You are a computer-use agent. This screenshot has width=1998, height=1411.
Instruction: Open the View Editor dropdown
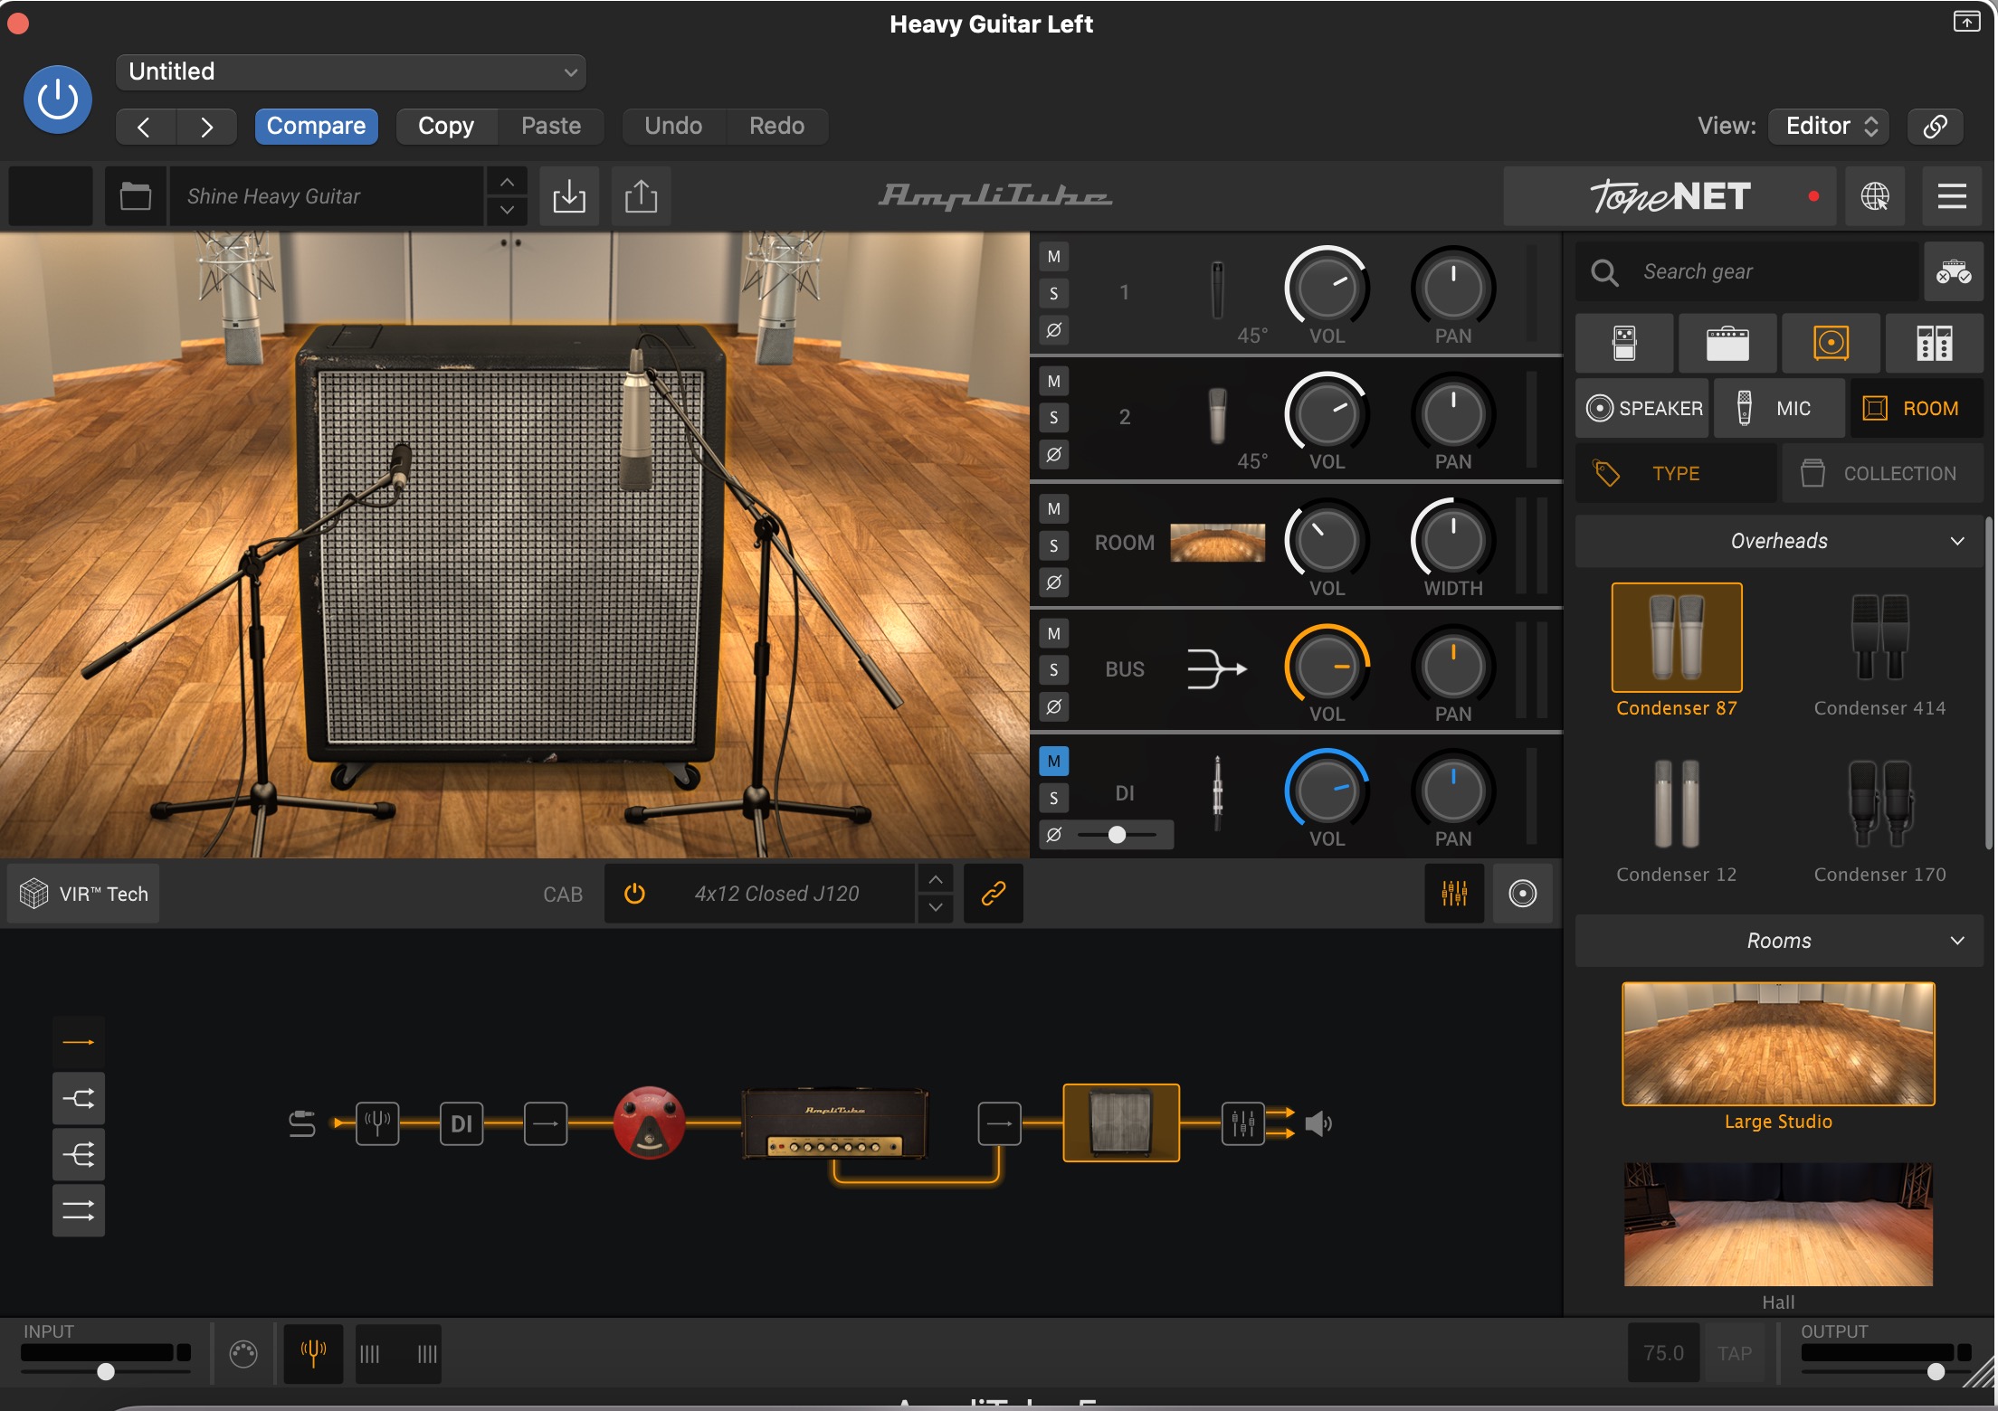[1831, 127]
